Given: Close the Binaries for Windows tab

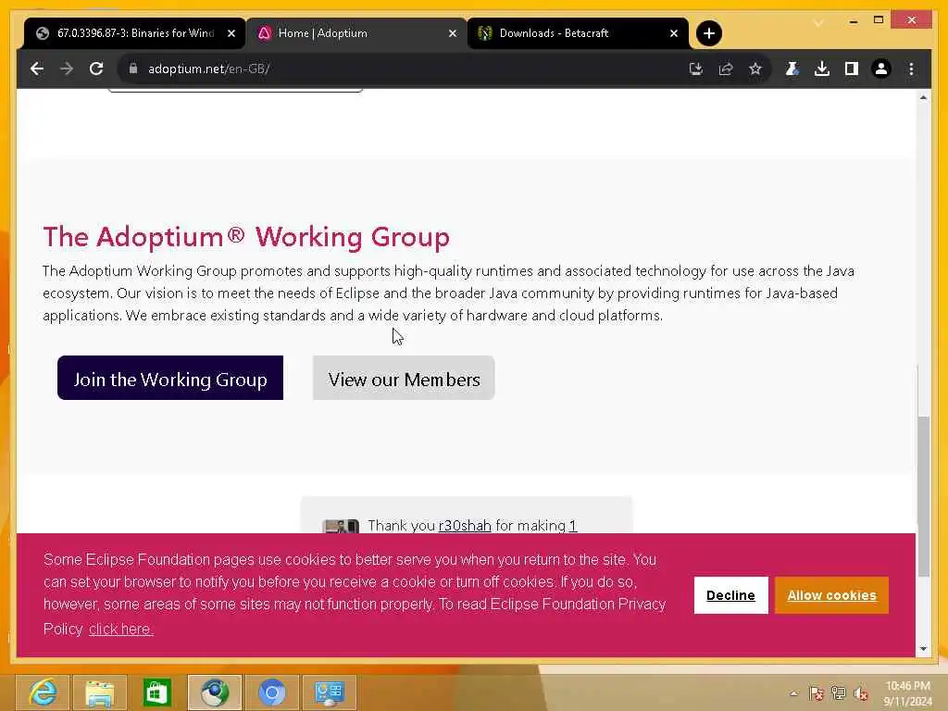Looking at the screenshot, I should coord(231,33).
